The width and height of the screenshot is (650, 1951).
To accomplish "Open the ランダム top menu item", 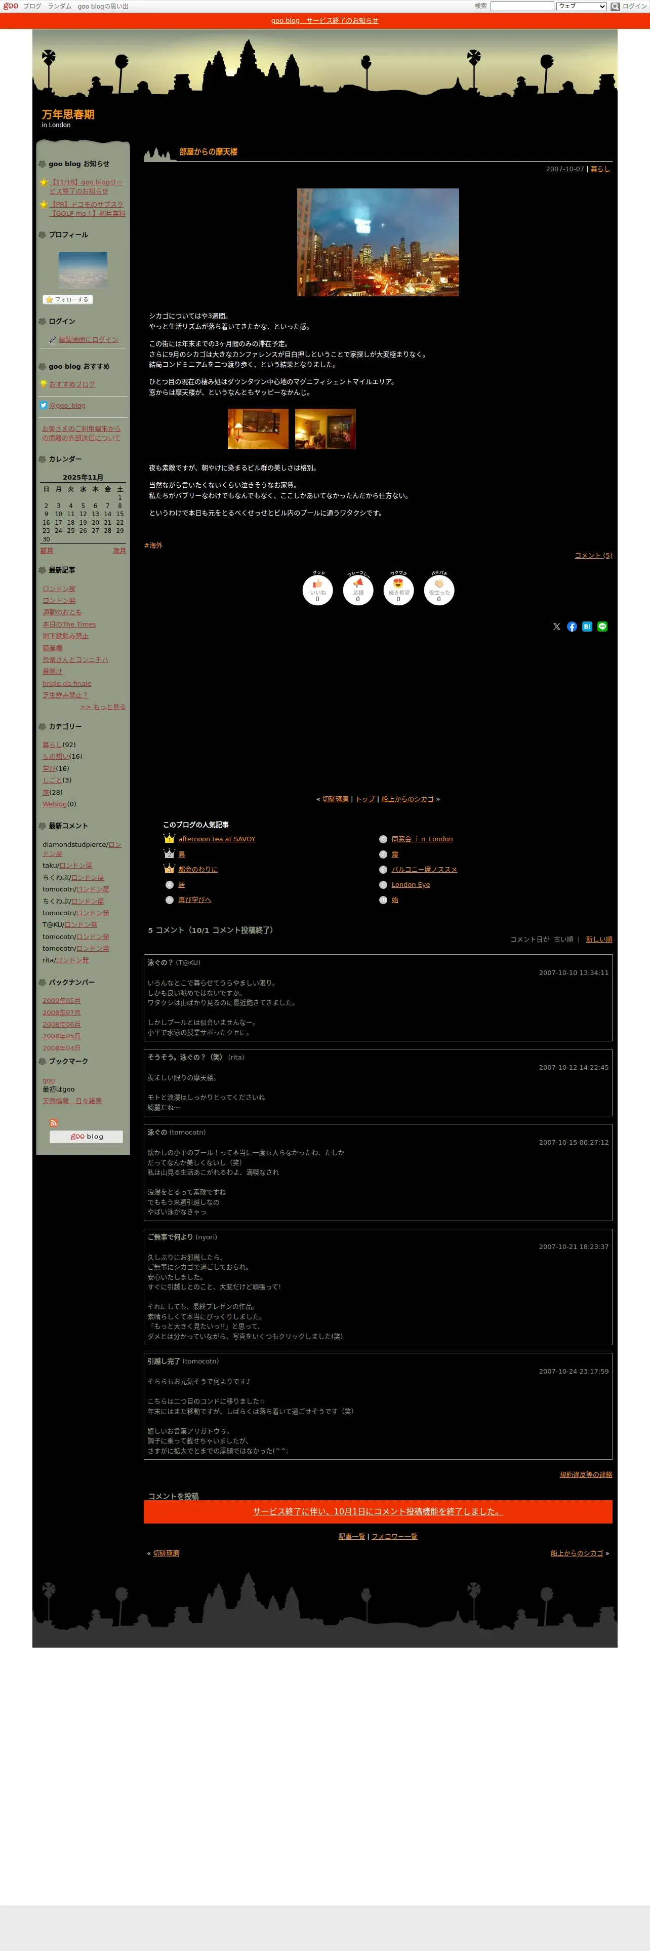I will [60, 6].
